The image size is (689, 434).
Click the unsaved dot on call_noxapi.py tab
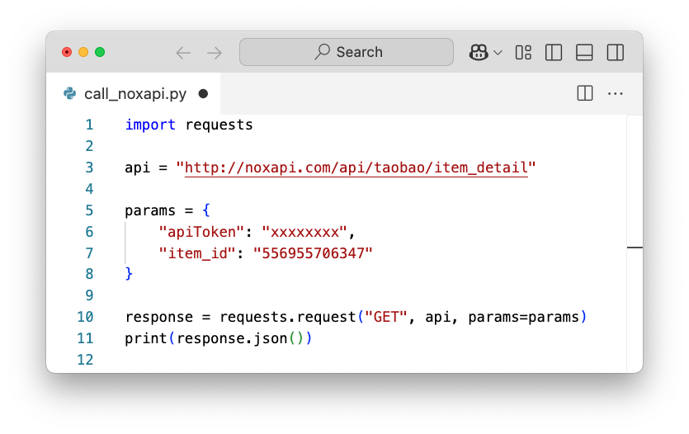pos(203,94)
